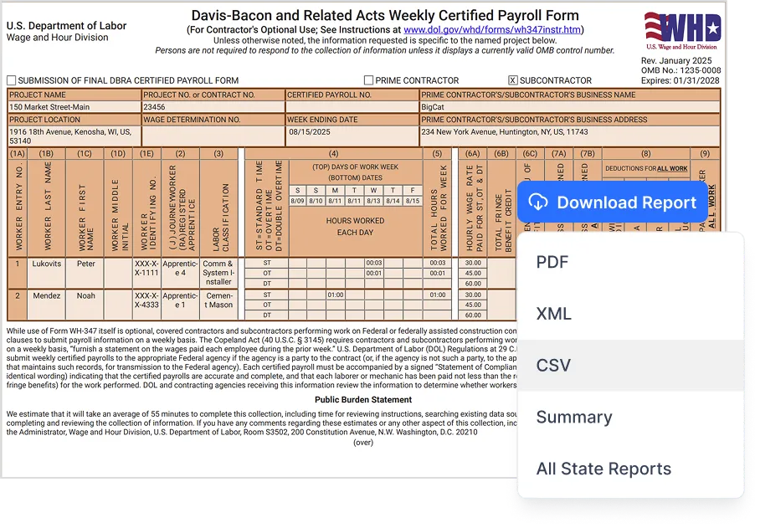The height and width of the screenshot is (528, 760).
Task: Click project name field '150 Market Street-Main'
Action: click(x=74, y=107)
